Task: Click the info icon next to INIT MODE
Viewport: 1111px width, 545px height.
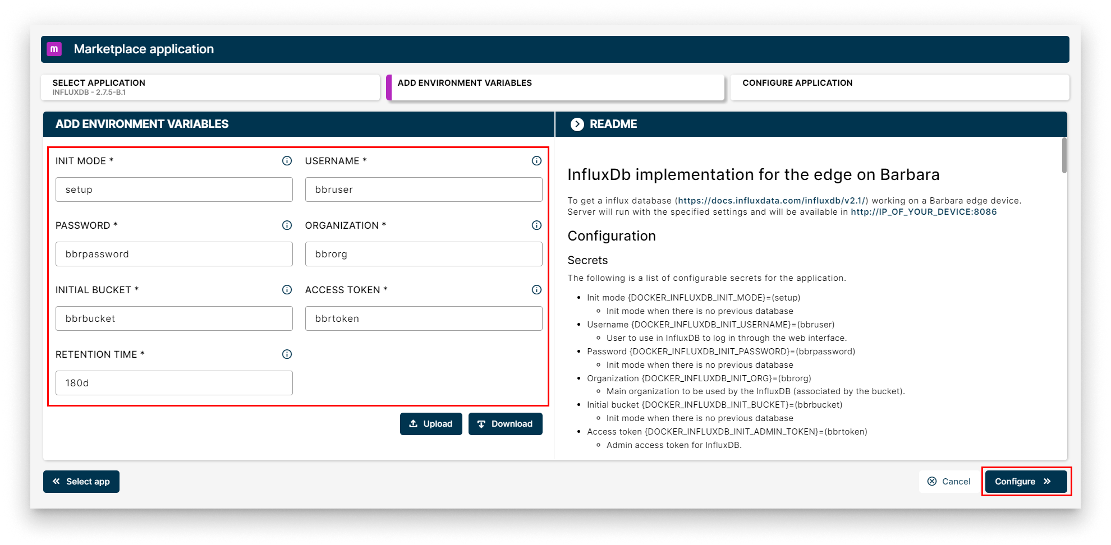Action: (x=287, y=161)
